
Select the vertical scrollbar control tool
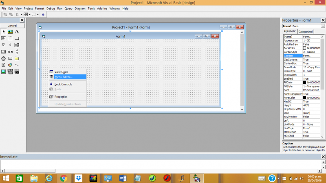pyautogui.click(x=17, y=52)
